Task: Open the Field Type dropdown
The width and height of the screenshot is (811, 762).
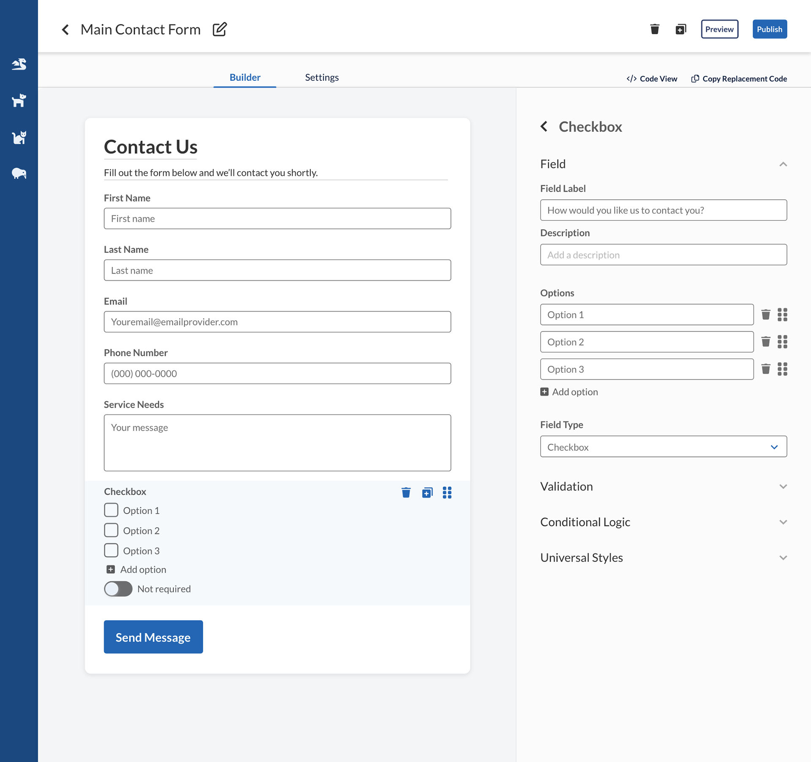Action: click(x=663, y=447)
